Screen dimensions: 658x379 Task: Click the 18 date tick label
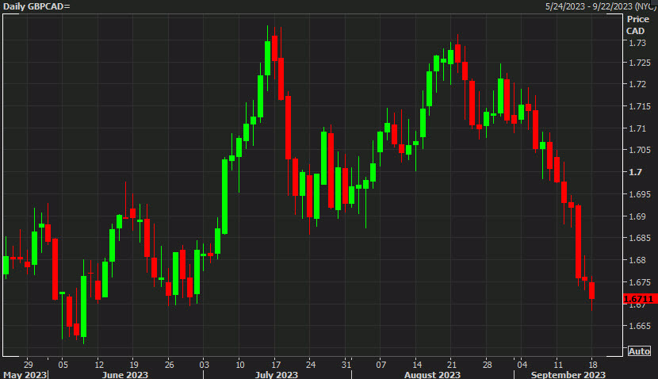tap(592, 364)
